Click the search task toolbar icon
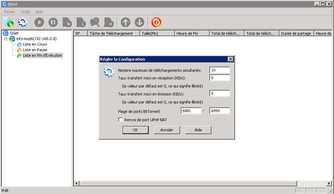The width and height of the screenshot is (334, 194). [95, 22]
